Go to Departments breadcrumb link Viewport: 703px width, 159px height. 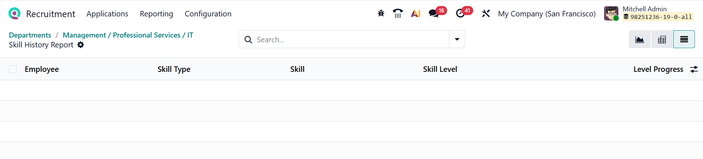point(30,35)
